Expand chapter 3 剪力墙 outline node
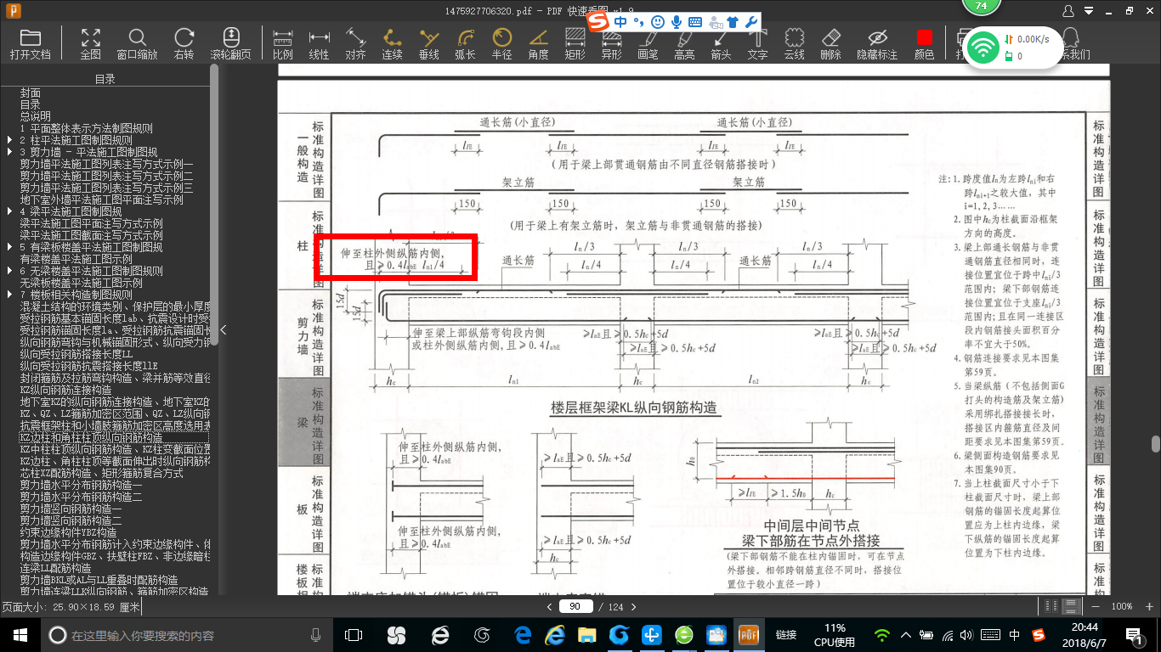 9,152
